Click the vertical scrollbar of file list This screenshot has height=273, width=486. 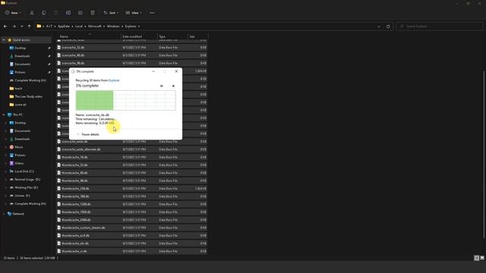(484, 155)
